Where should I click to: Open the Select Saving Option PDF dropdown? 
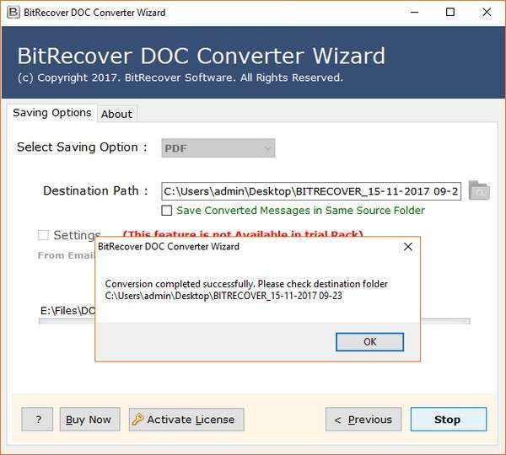[218, 148]
